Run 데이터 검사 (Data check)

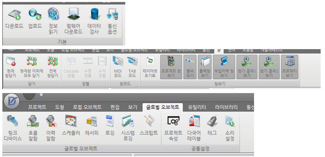(x=94, y=21)
